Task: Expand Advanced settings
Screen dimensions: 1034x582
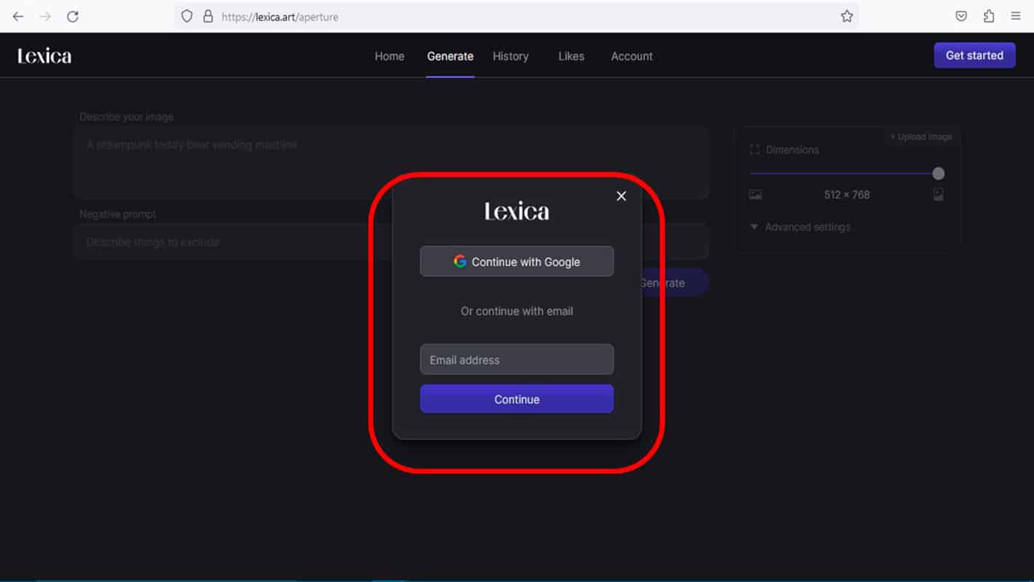Action: pos(800,227)
